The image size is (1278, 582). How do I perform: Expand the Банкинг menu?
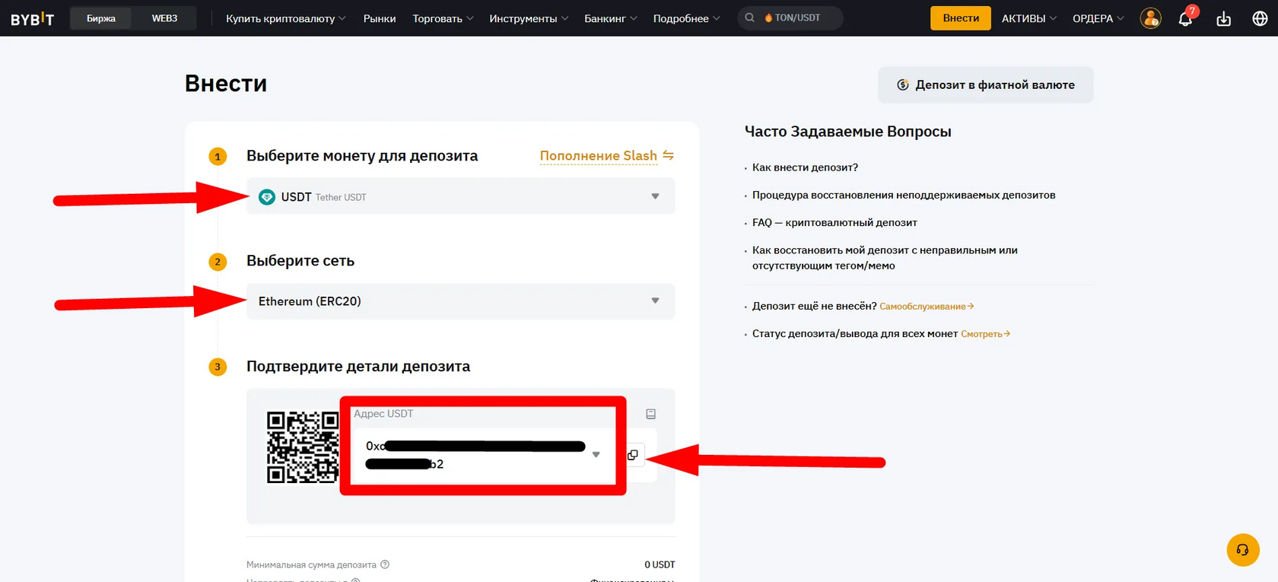[611, 18]
